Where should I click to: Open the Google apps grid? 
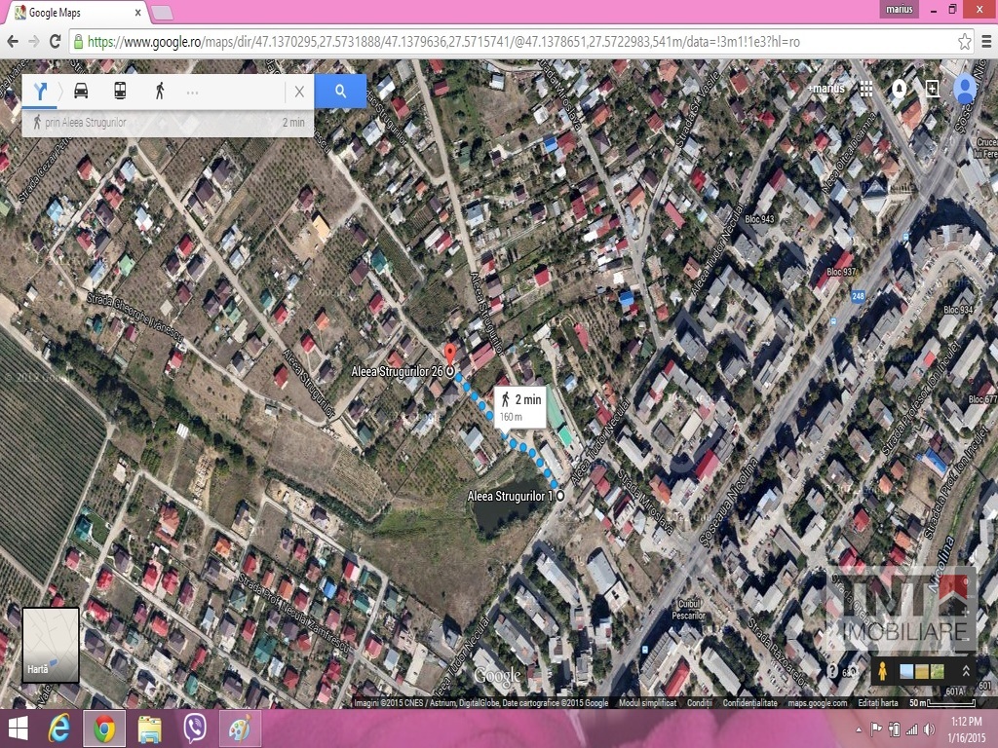(866, 89)
